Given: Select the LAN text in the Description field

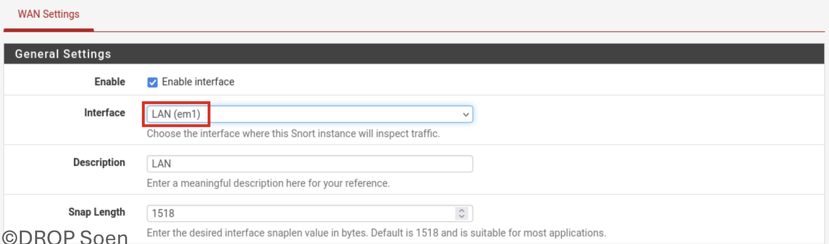Looking at the screenshot, I should click(x=161, y=164).
